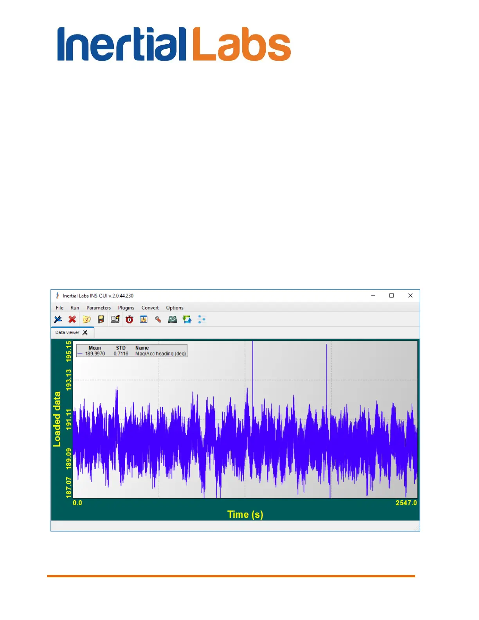This screenshot has height=620, width=479.
Task: Click the 0.0 time axis label
Action: 77,503
